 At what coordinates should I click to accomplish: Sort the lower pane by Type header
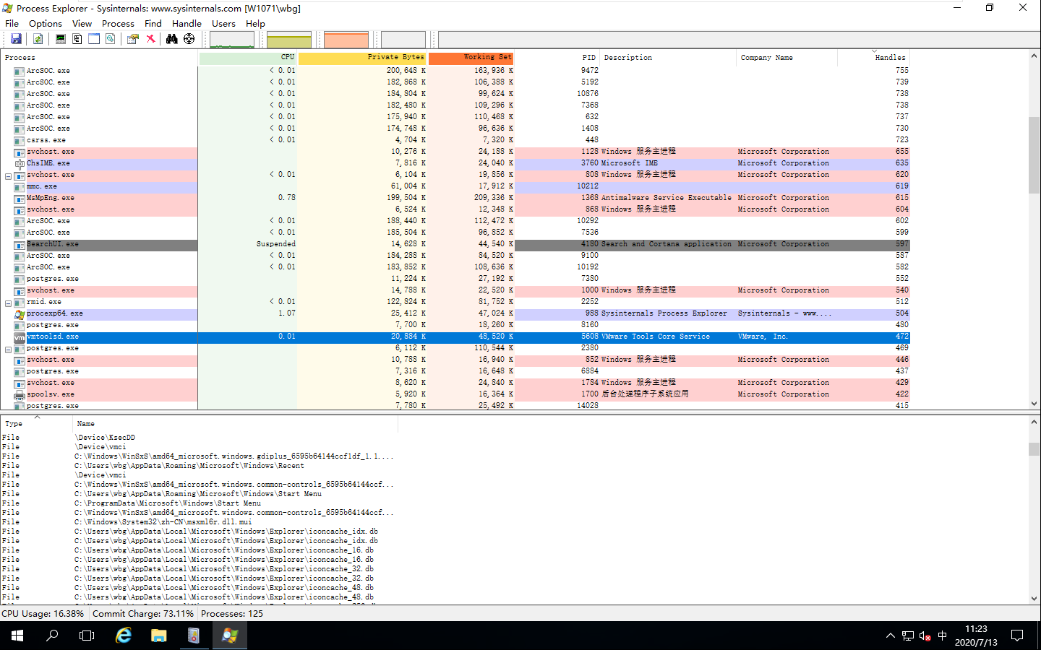37,424
